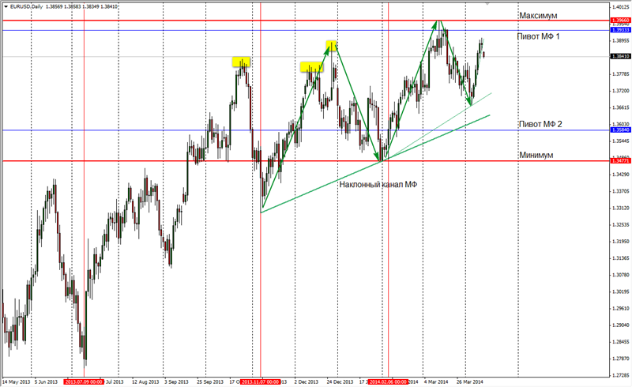Click the 1.40125 price scale value
Image resolution: width=632 pixels, height=387 pixels.
(x=621, y=7)
